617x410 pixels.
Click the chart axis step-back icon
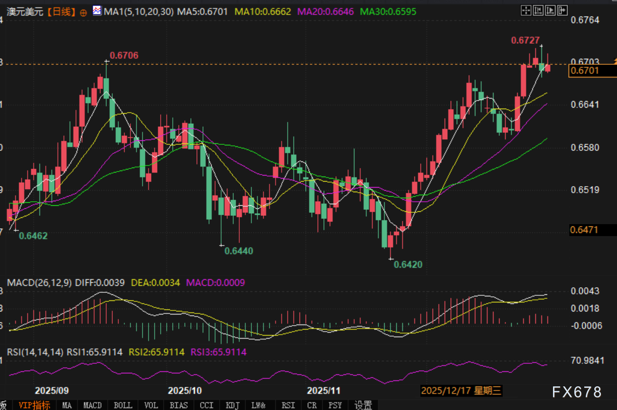pos(538,9)
